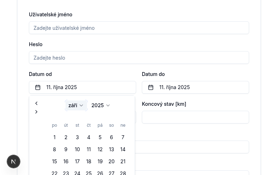The image size is (278, 175).
Task: Focus the Heslo password field
Action: click(139, 58)
